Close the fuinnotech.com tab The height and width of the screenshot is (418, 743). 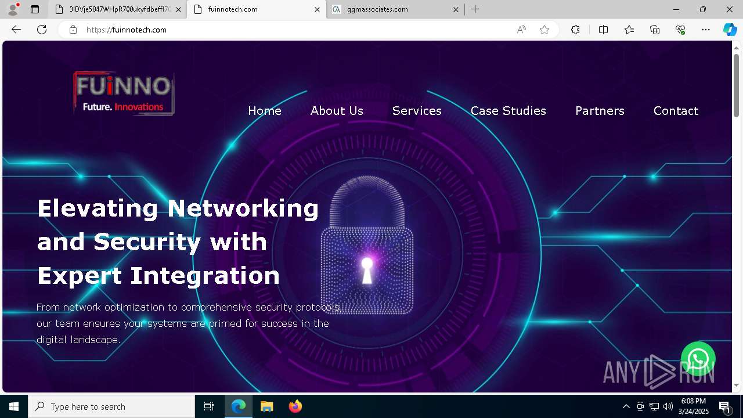point(317,9)
